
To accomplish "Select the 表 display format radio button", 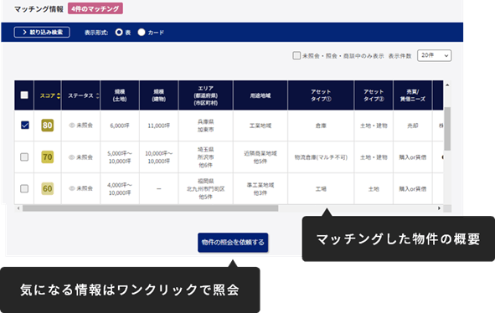I will click(119, 32).
